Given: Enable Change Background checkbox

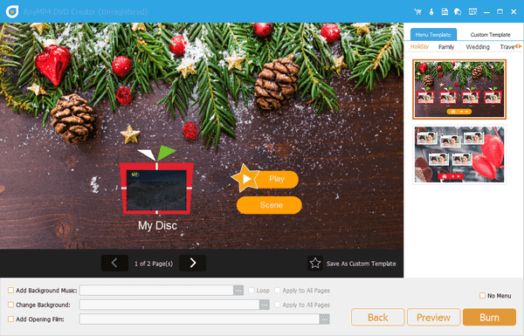Looking at the screenshot, I should [x=10, y=305].
